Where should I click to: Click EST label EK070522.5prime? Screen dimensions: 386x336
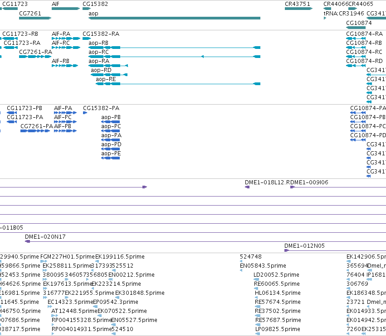[122, 311]
